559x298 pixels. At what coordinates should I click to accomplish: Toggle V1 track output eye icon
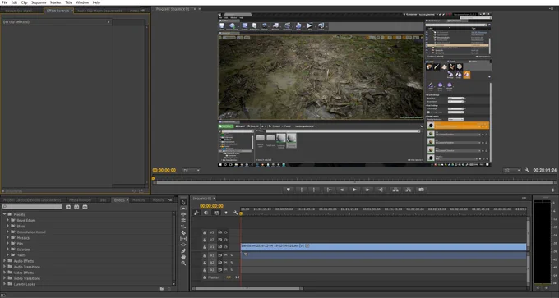click(226, 247)
